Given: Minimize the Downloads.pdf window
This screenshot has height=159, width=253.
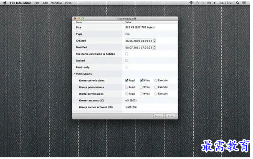Looking at the screenshot, I should coord(79,19).
